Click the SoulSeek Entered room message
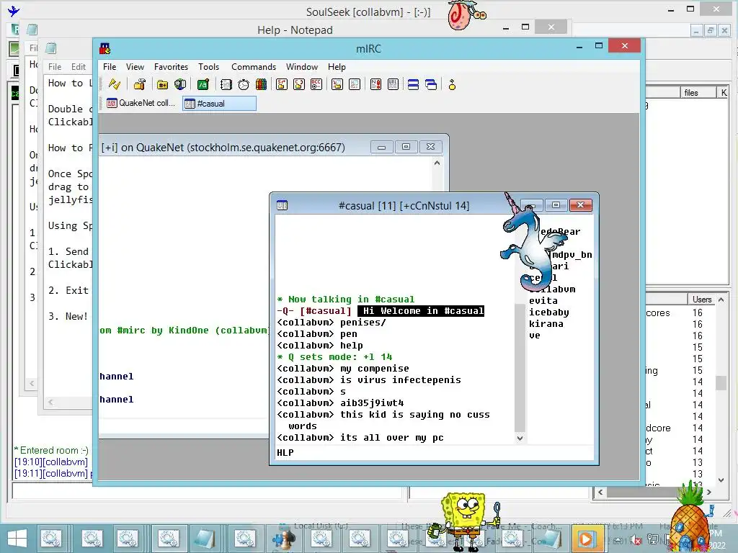This screenshot has width=738, height=553. (51, 450)
